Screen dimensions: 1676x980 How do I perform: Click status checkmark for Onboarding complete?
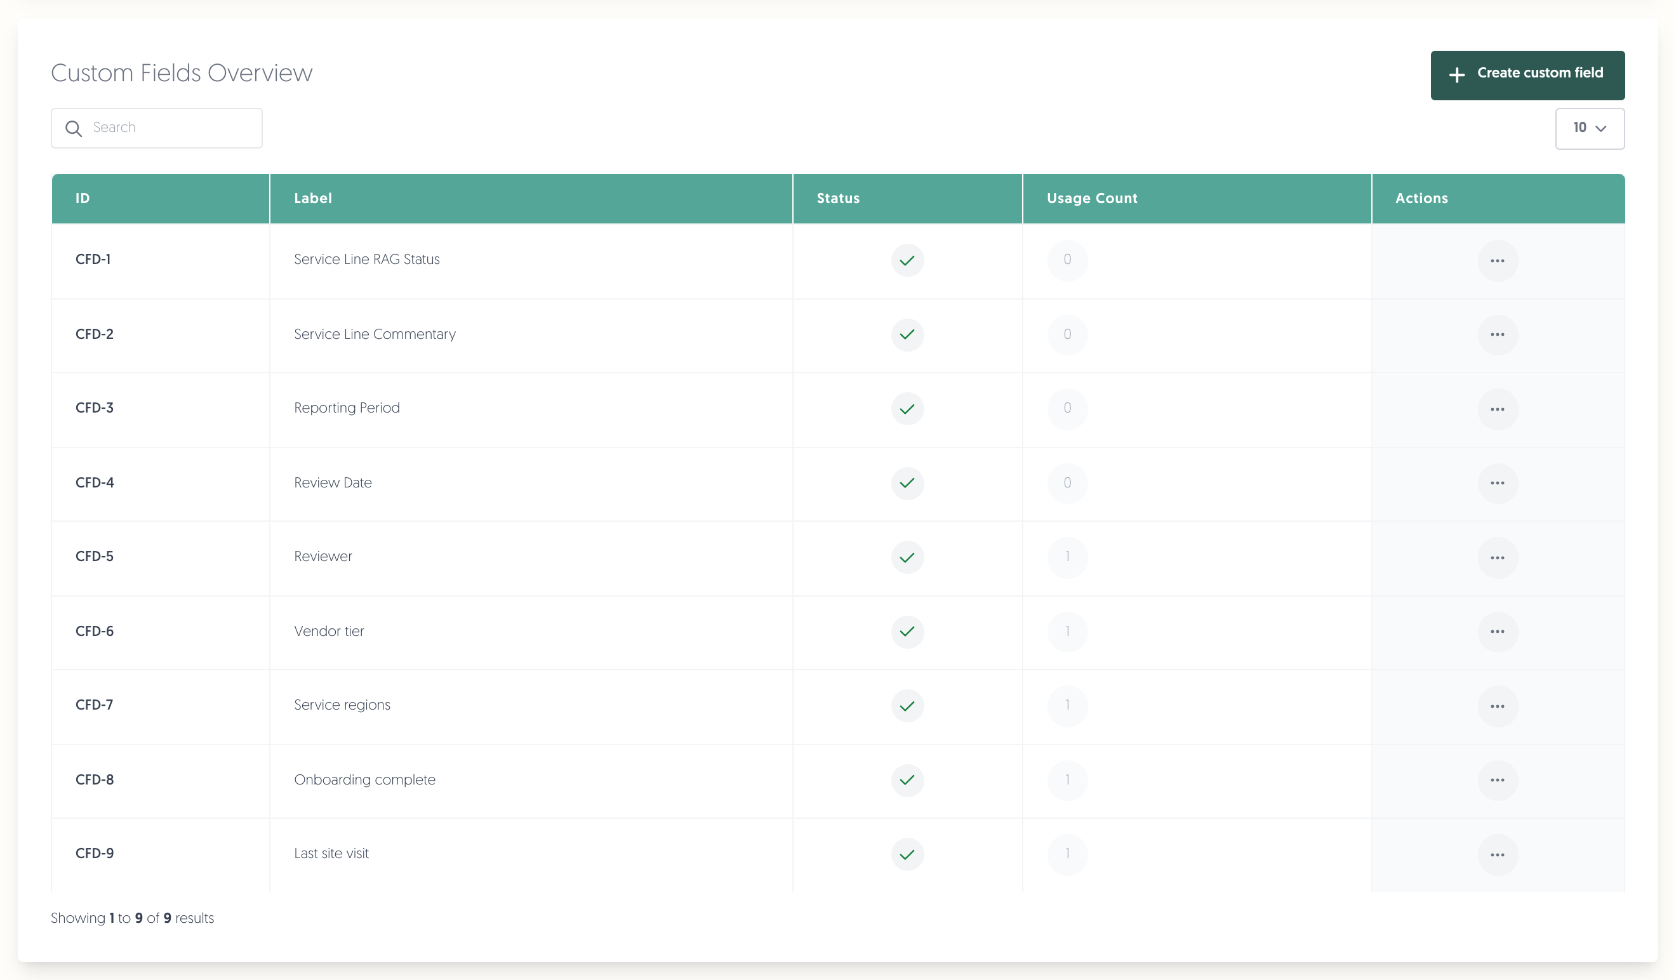[x=907, y=780]
